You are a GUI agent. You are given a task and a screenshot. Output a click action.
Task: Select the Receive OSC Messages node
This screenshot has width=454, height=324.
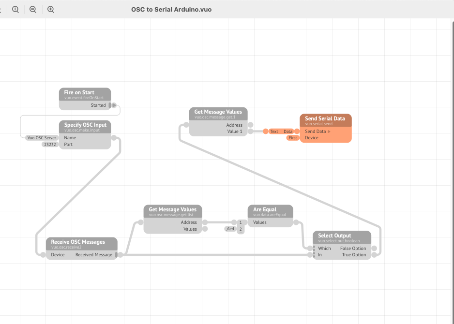pyautogui.click(x=78, y=242)
